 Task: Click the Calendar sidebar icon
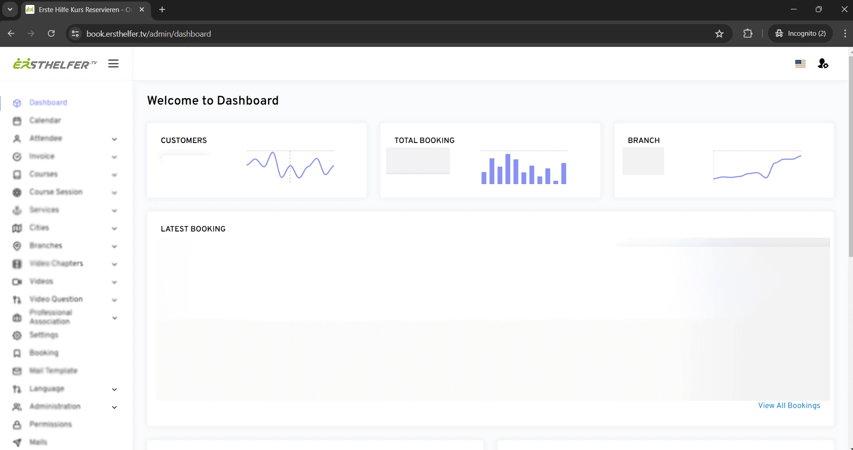17,121
